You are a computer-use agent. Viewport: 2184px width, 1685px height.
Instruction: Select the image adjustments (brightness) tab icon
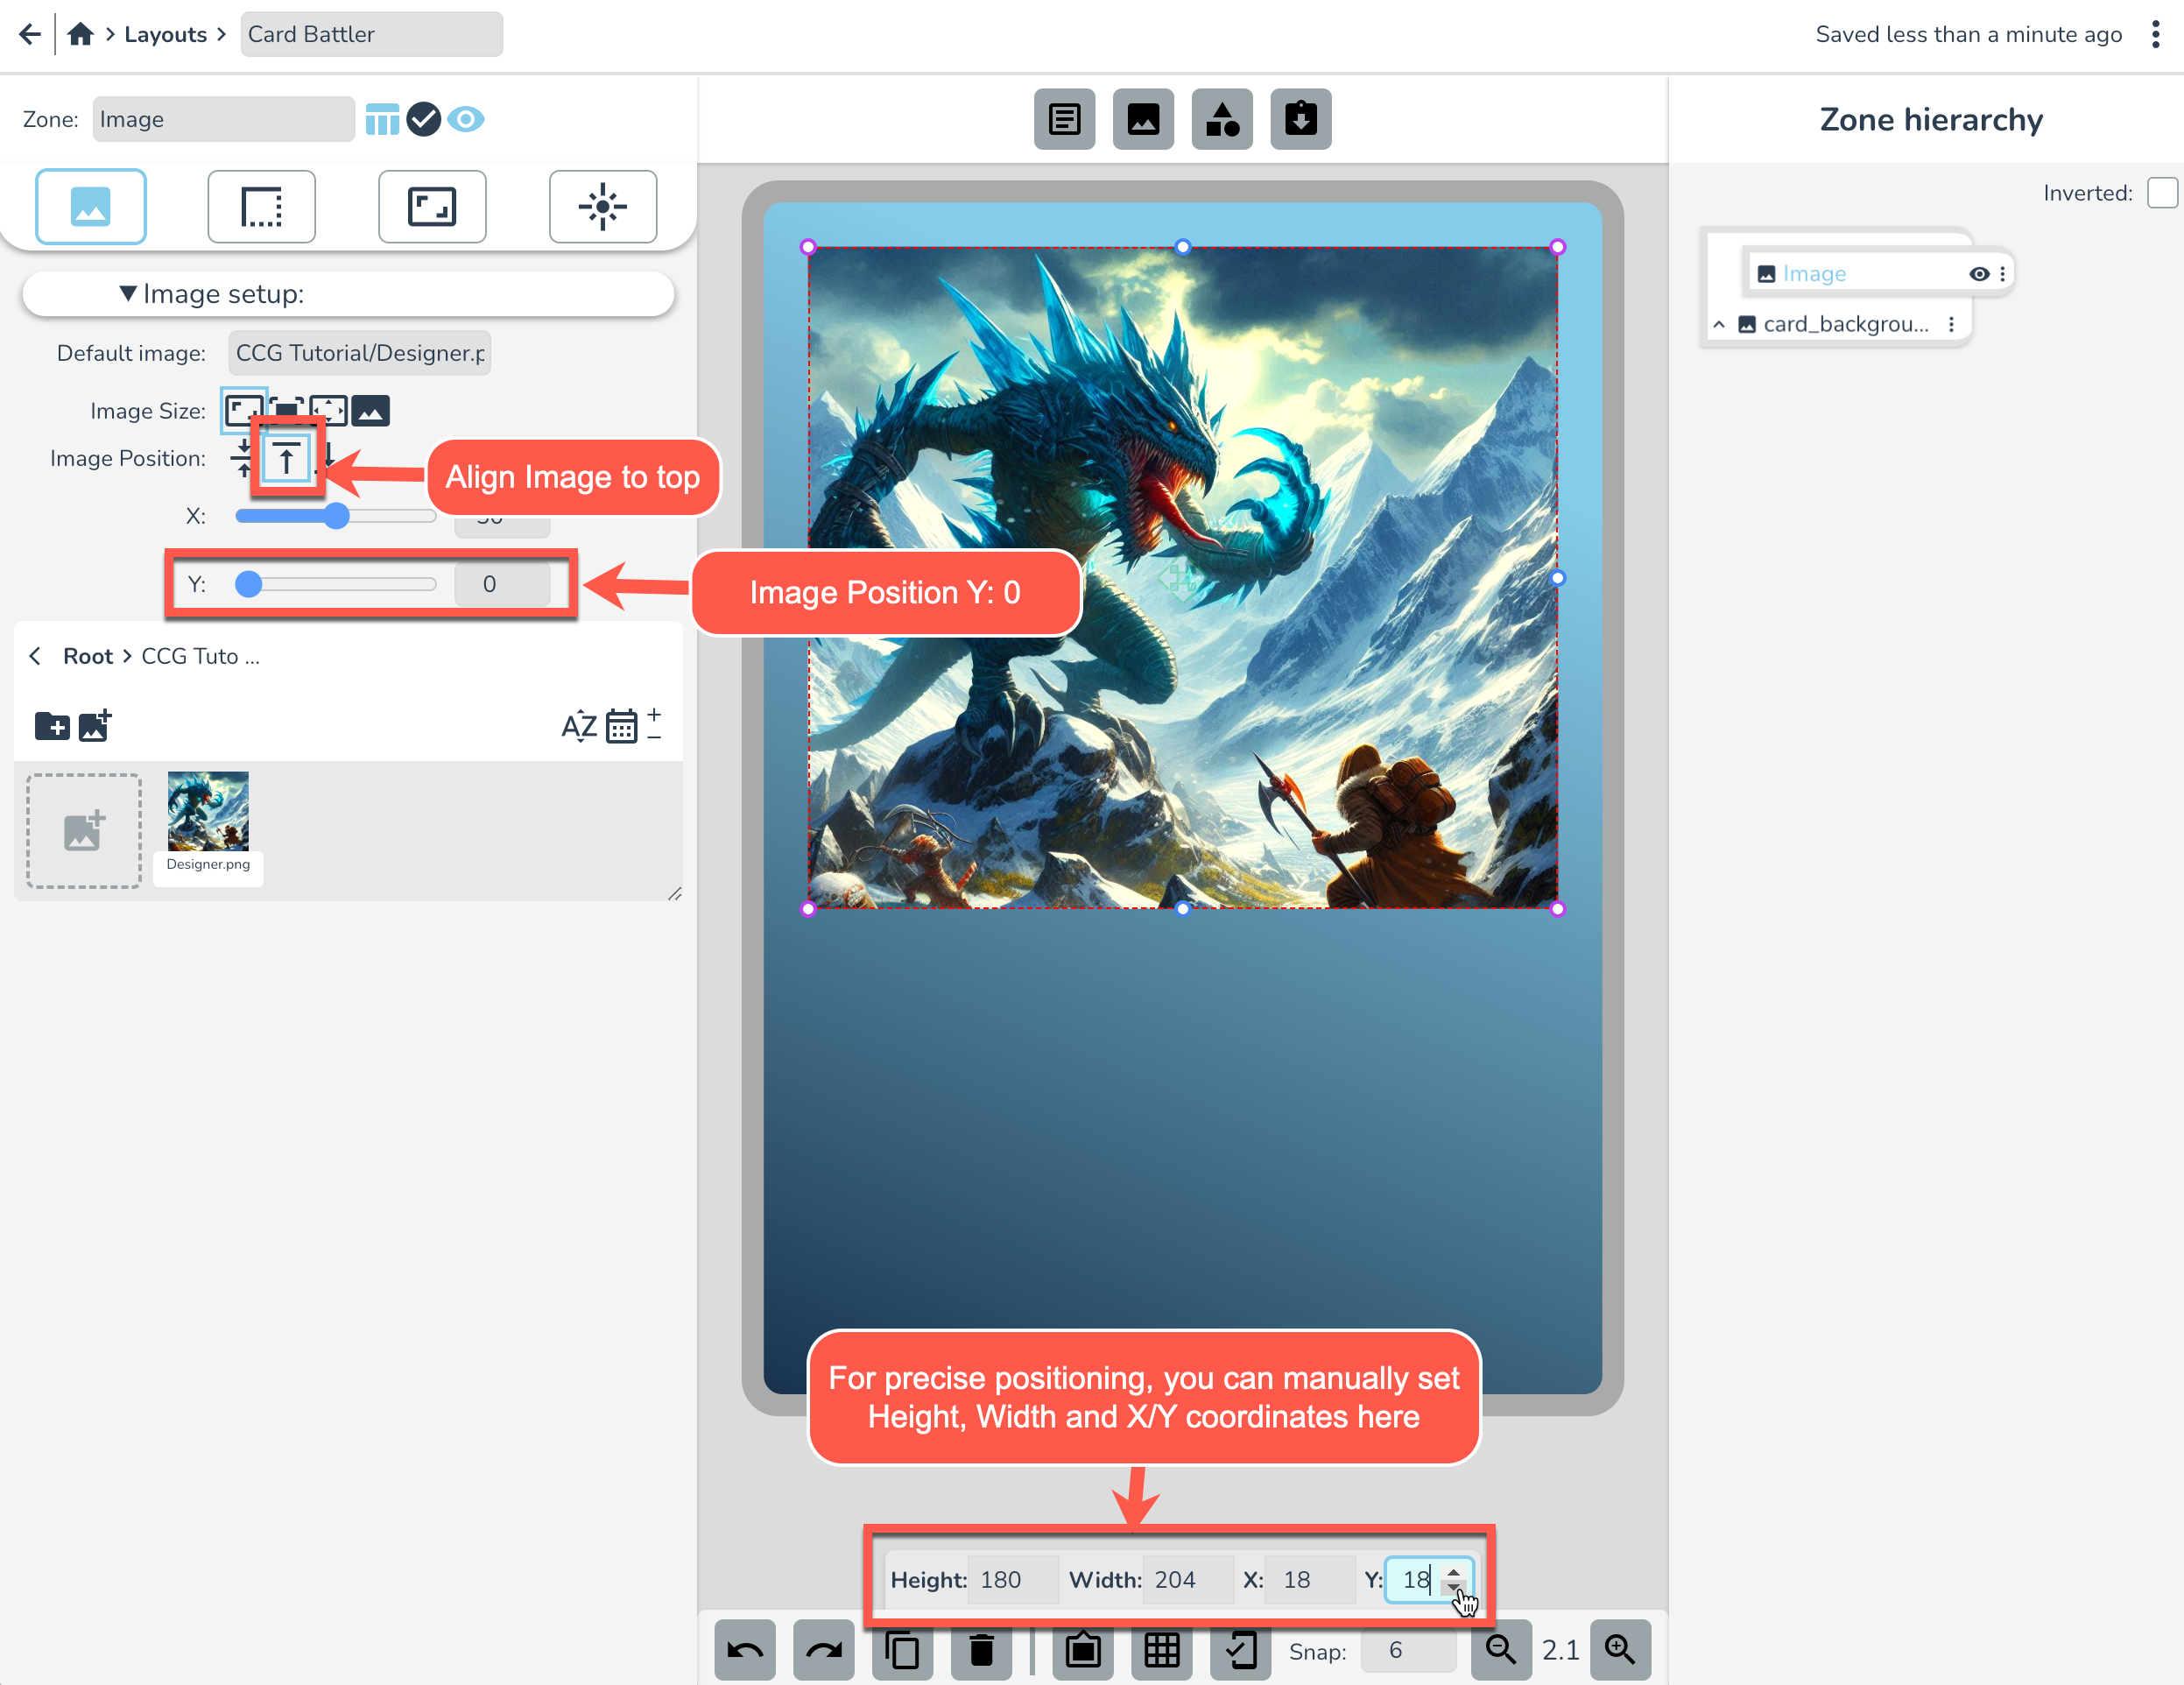point(603,207)
